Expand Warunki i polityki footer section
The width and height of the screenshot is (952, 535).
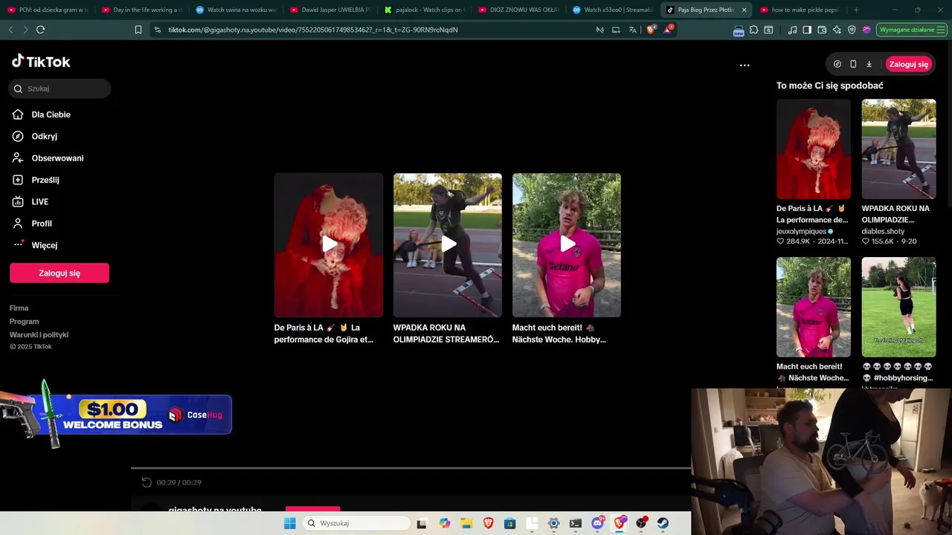(39, 334)
